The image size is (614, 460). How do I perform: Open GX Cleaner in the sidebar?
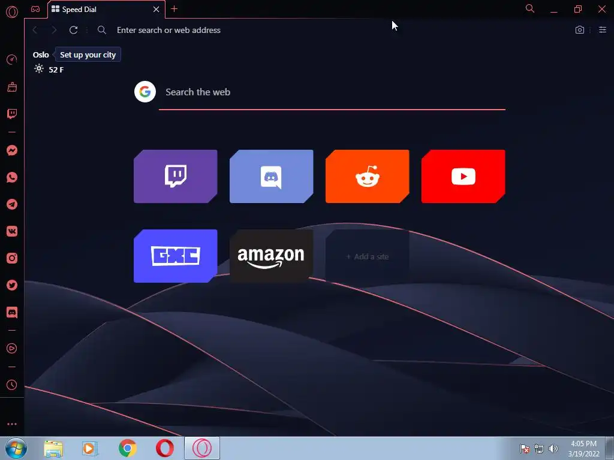coord(12,87)
